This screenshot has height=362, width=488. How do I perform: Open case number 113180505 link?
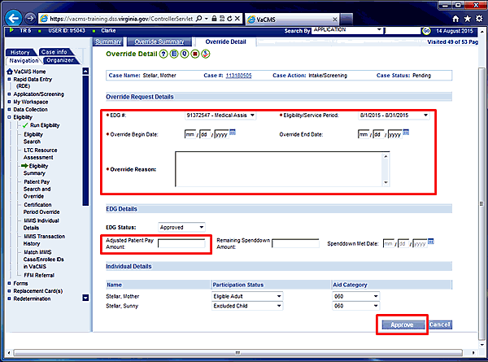click(240, 76)
